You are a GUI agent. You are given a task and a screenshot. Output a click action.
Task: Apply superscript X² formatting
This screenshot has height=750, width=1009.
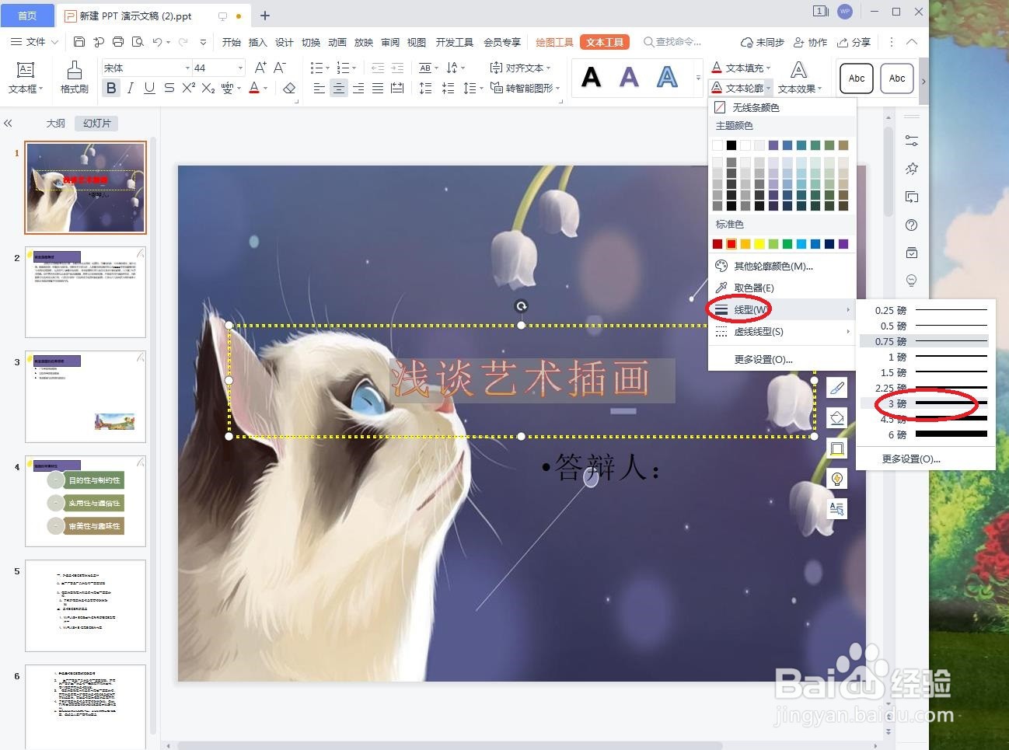[x=188, y=89]
